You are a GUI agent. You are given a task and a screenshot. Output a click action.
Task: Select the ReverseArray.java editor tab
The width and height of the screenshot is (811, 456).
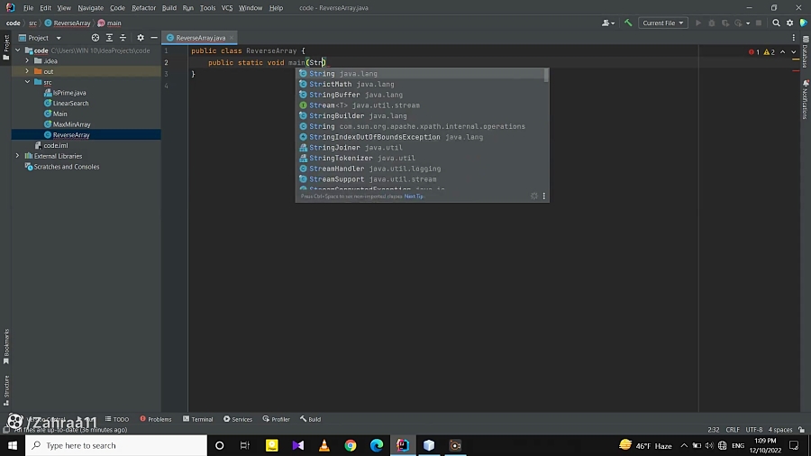(200, 38)
